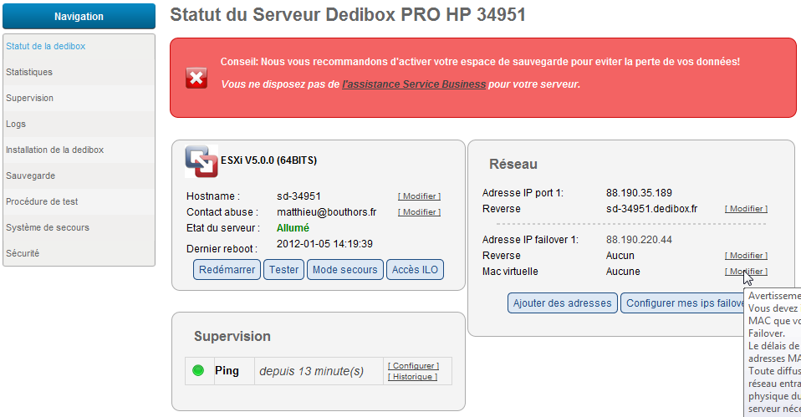
Task: Modify the Contact abuse email
Action: (419, 211)
